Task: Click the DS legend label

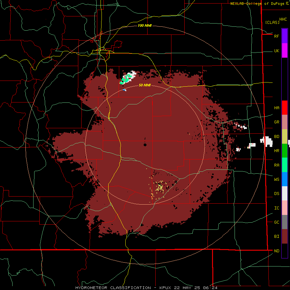Action: tap(276, 194)
